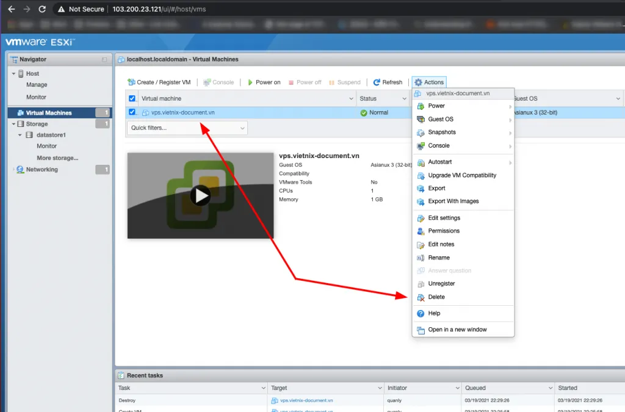This screenshot has width=625, height=412.
Task: Open the Quick filters dropdown
Action: click(187, 128)
